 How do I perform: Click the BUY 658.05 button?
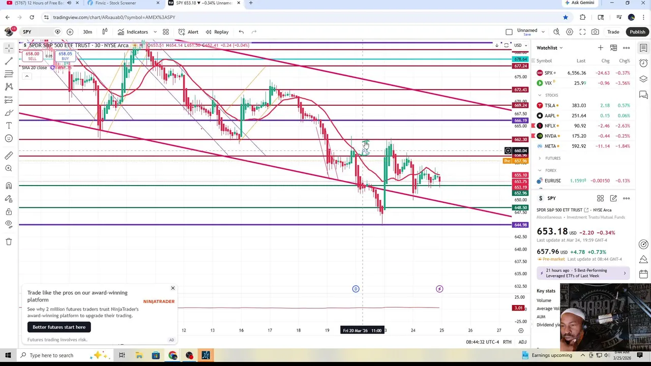tap(65, 56)
